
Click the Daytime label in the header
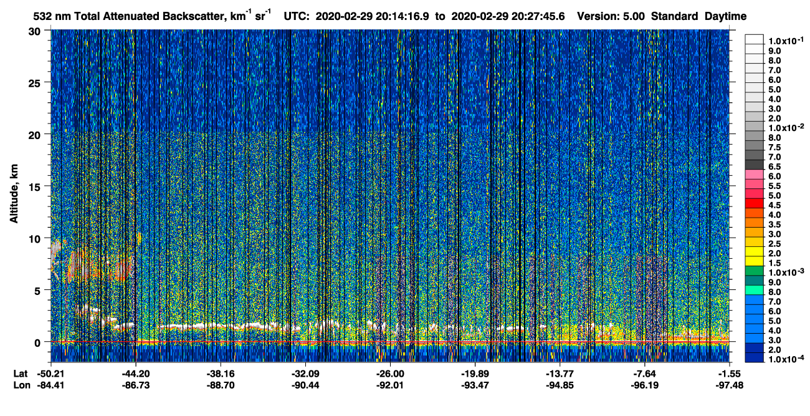point(726,16)
